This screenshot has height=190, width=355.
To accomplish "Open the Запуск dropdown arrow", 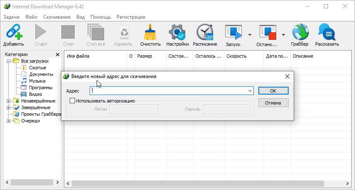I will pos(250,35).
